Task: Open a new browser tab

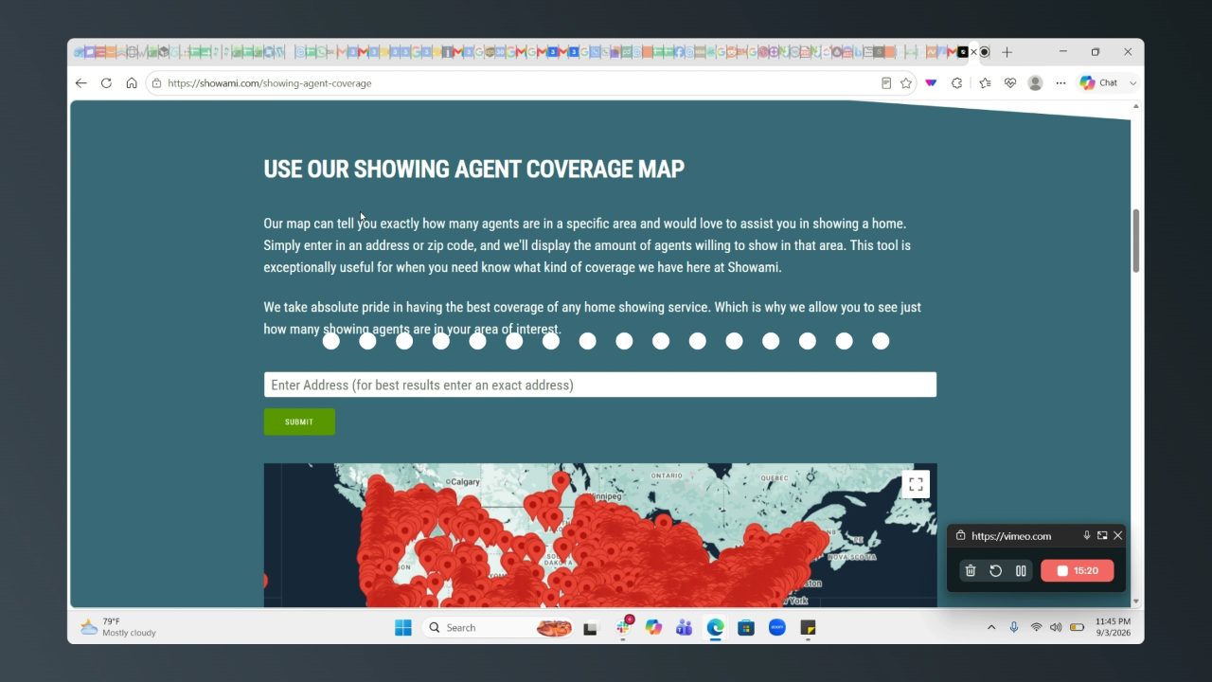Action: point(1007,52)
